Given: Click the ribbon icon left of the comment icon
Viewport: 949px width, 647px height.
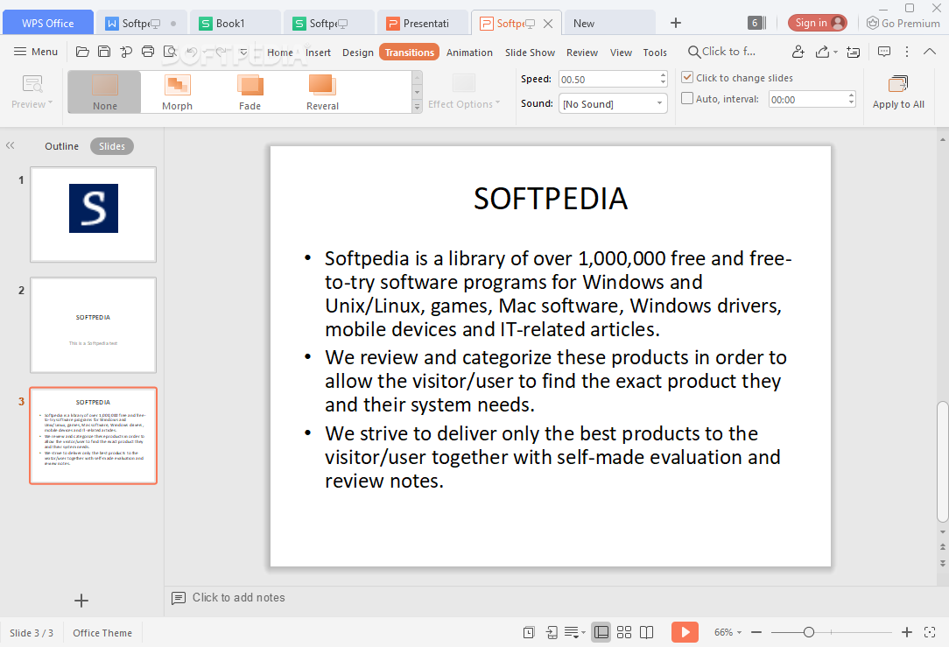Looking at the screenshot, I should tap(854, 52).
